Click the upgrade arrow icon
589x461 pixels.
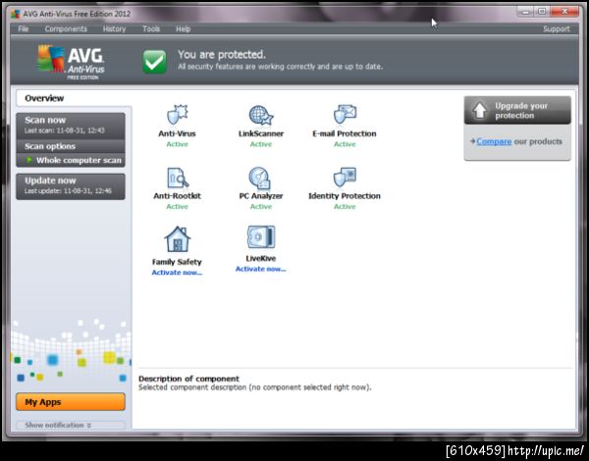point(480,111)
